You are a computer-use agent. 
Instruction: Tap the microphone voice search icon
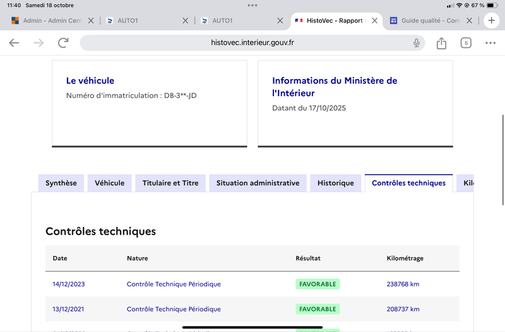(417, 43)
